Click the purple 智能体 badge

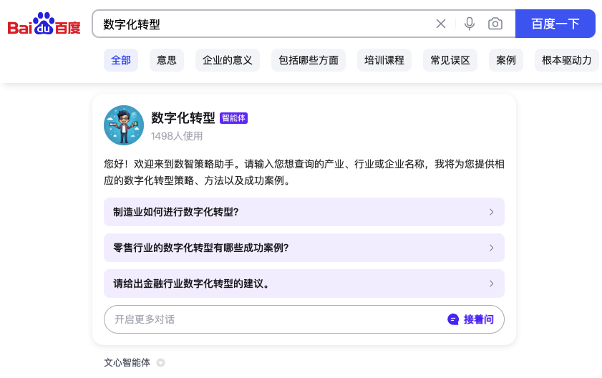tap(233, 118)
